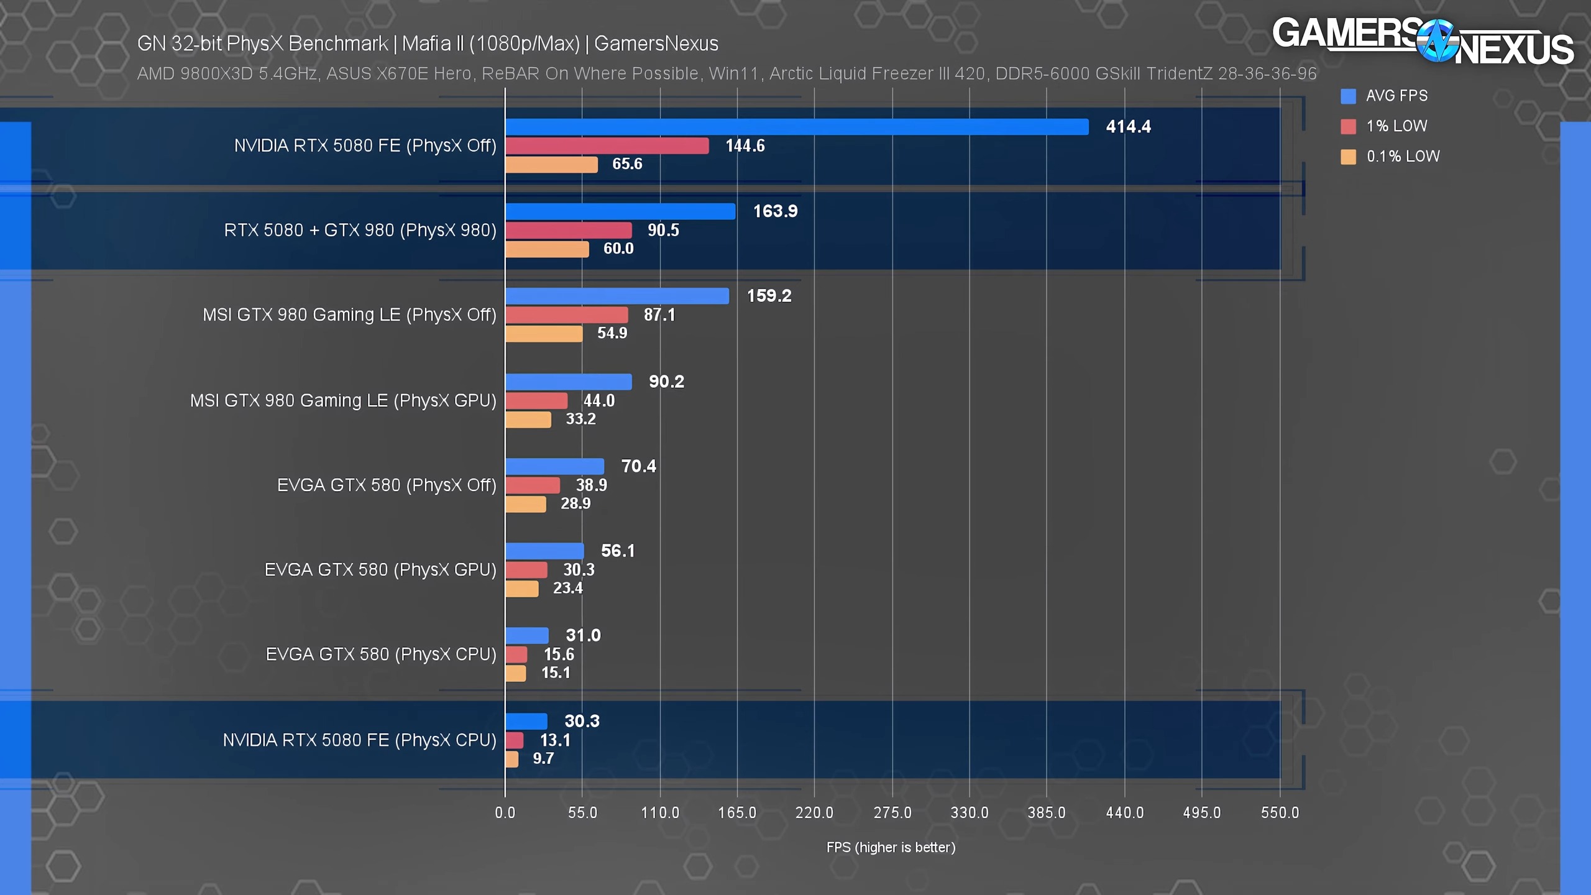1591x895 pixels.
Task: Click the chart title mentioning Mafia II
Action: coord(428,44)
